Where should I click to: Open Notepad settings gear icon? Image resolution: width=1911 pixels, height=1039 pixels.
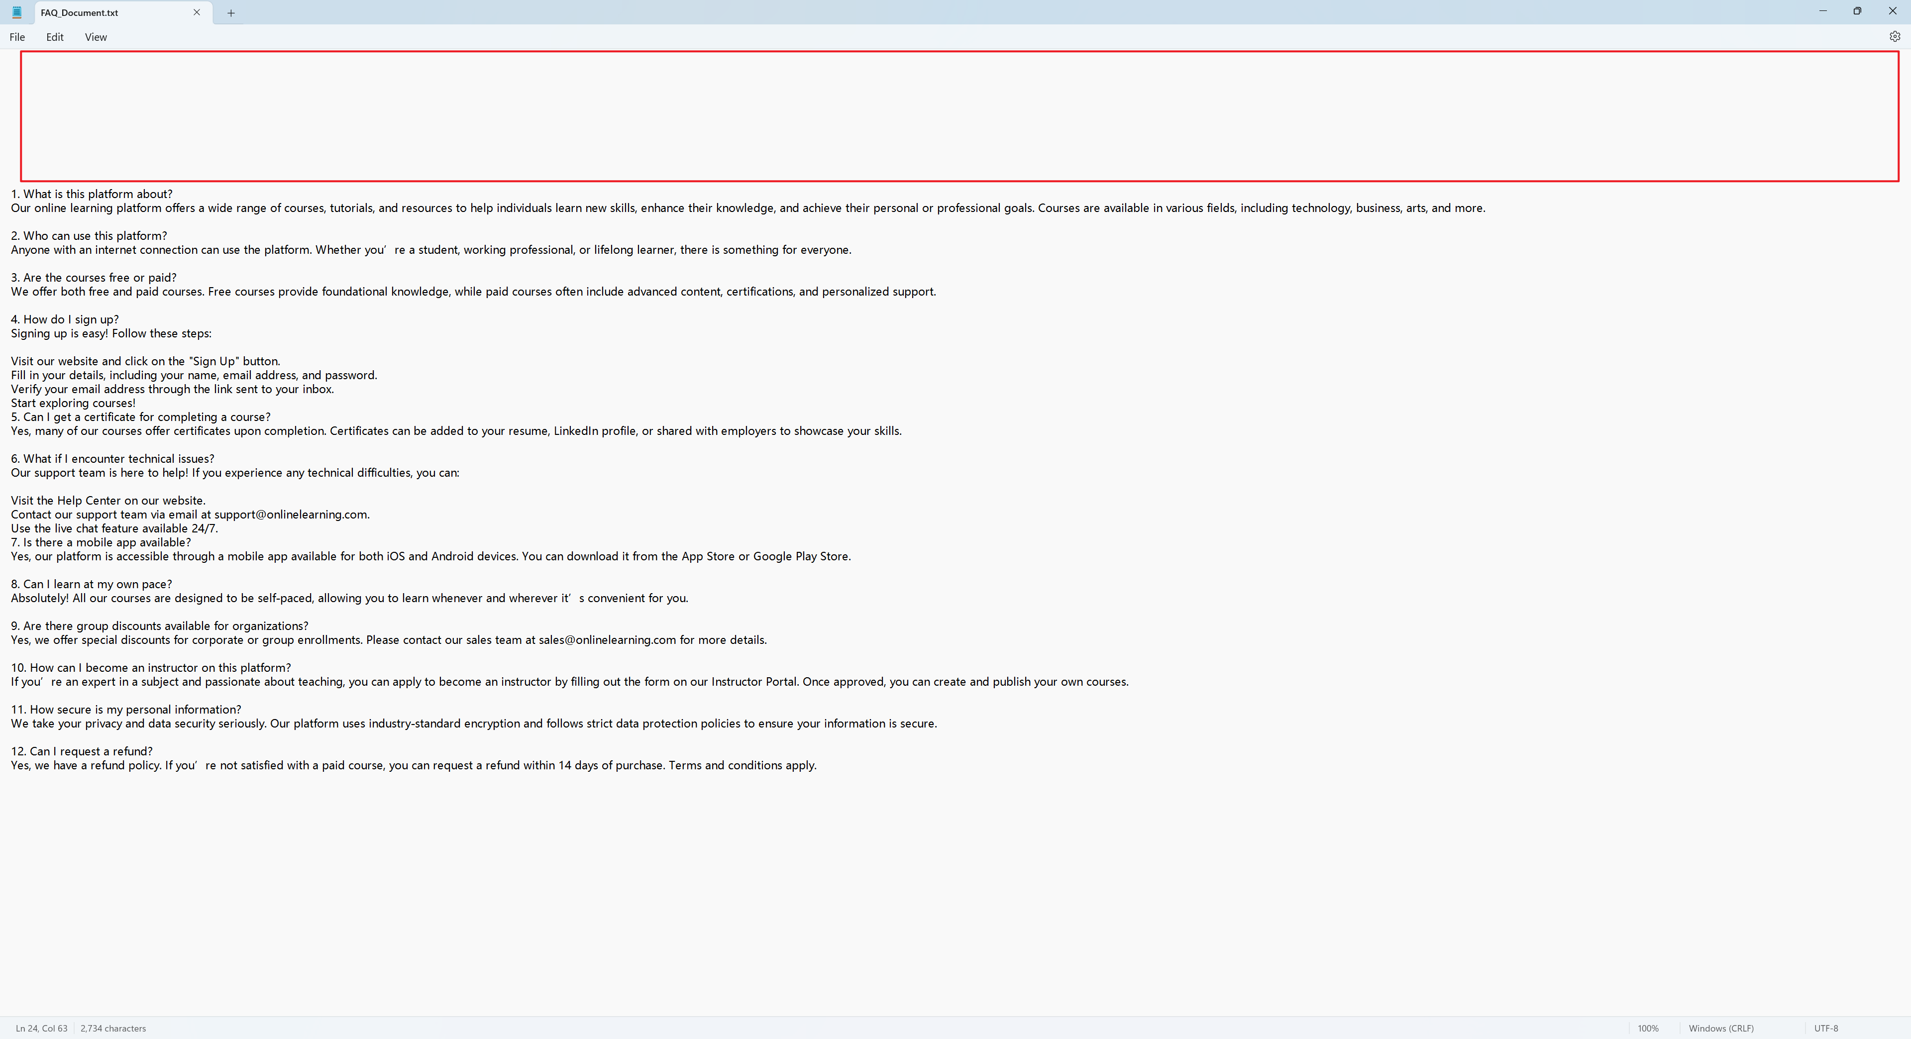coord(1894,36)
